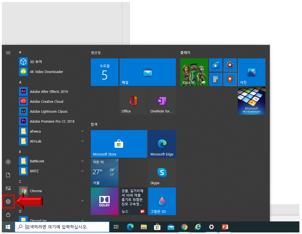Image resolution: width=302 pixels, height=234 pixels.
Task: Open the Office tile
Action: 133,101
